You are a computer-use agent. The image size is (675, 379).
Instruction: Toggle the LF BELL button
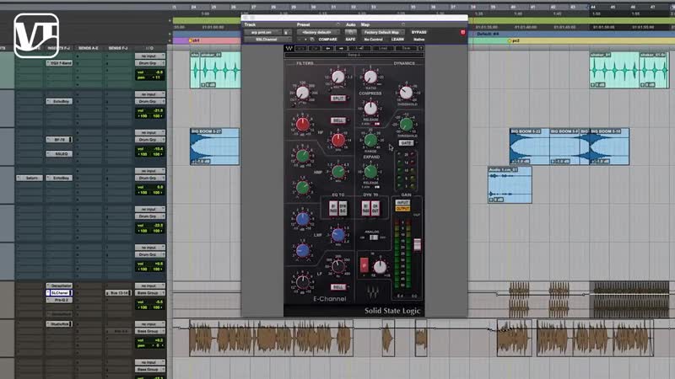[338, 286]
